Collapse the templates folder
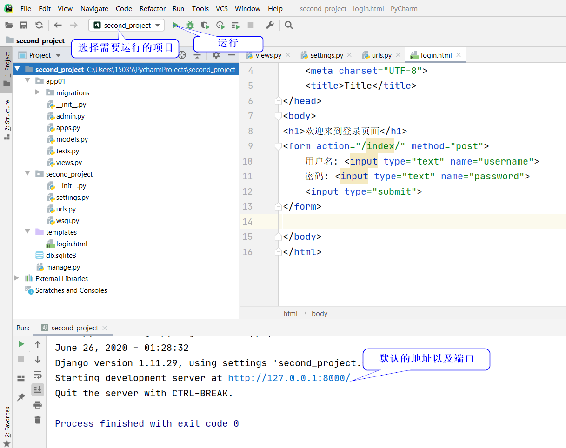566x448 pixels. [x=28, y=232]
